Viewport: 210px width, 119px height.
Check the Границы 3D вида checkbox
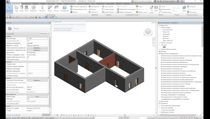27,75
